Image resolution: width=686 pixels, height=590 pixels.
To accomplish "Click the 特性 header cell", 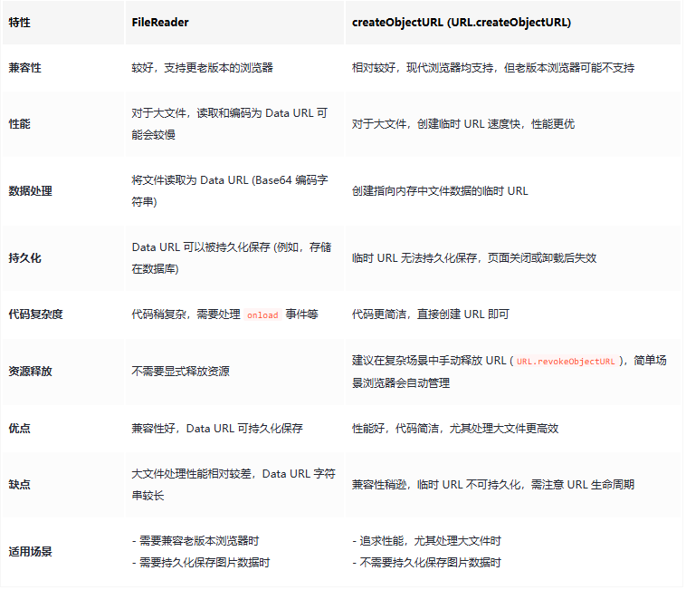I will 19,23.
